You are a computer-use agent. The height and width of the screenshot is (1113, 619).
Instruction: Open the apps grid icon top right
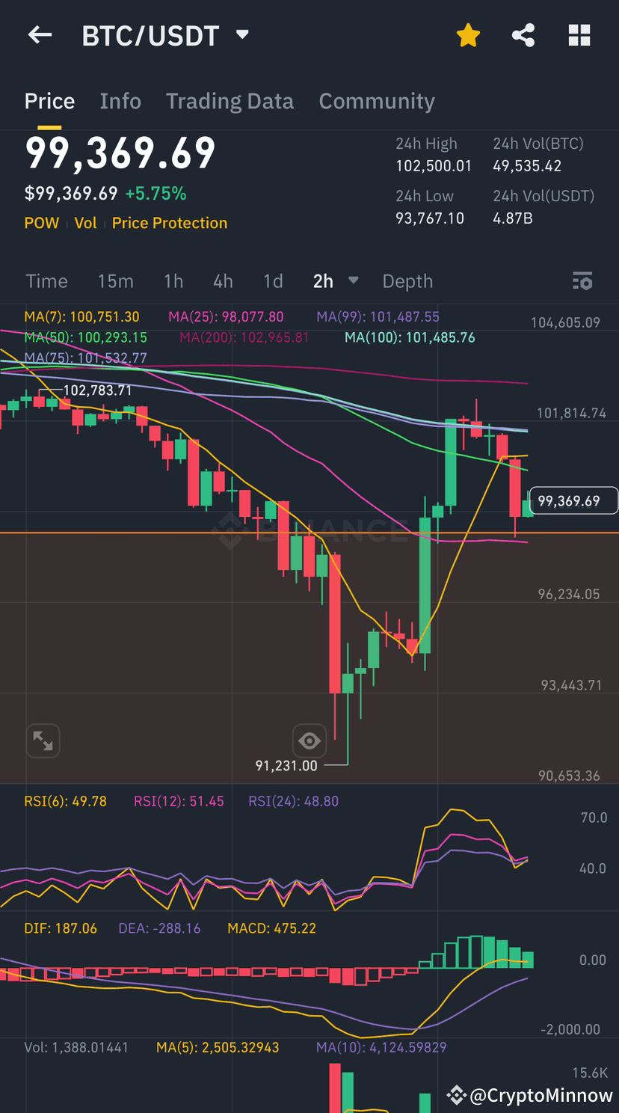click(579, 34)
